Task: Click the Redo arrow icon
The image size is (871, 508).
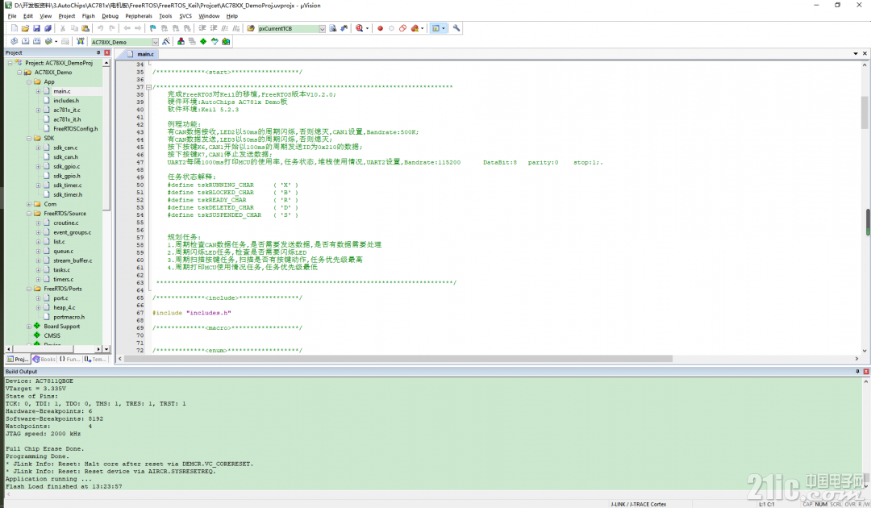Action: point(112,28)
